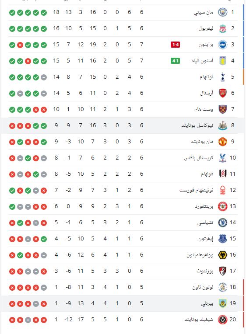The image size is (246, 334).
Task: Select the highlighted بيرنلي table row
Action: click(x=122, y=303)
